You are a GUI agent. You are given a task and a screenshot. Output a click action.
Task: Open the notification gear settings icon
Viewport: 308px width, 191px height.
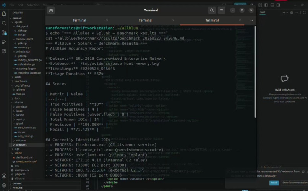[x=303, y=172]
